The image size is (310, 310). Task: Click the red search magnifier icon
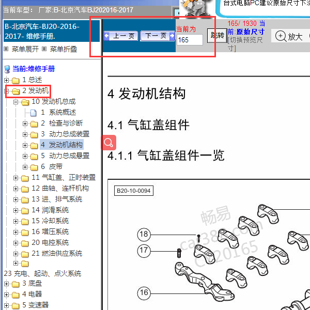109,143
